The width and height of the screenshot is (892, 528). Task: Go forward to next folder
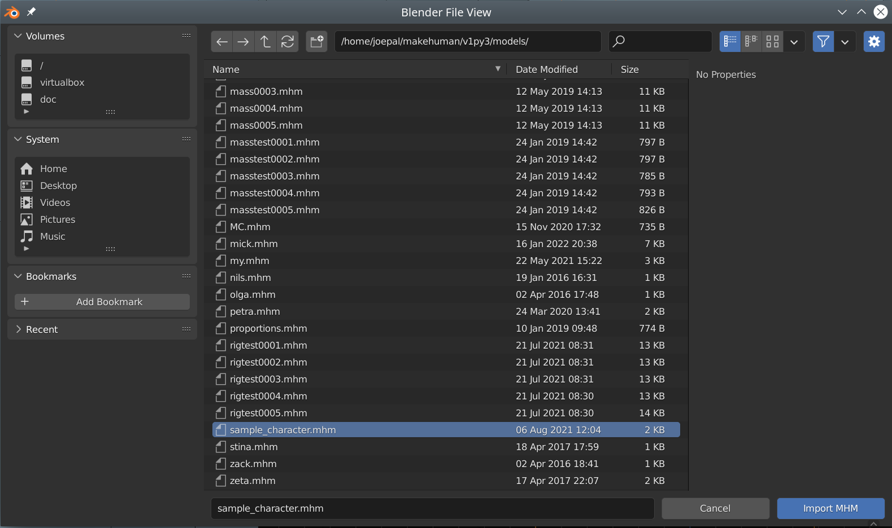(x=243, y=41)
